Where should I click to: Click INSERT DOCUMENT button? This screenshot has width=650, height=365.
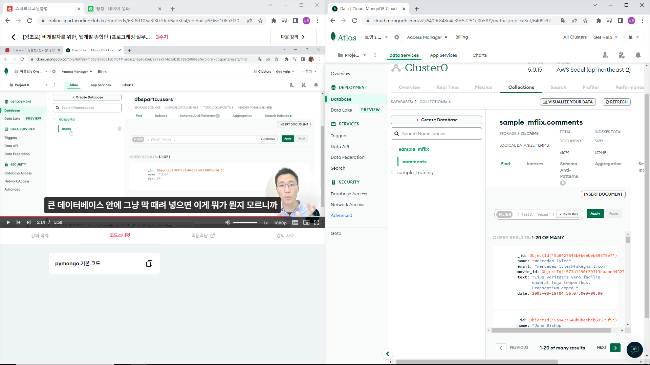point(603,194)
